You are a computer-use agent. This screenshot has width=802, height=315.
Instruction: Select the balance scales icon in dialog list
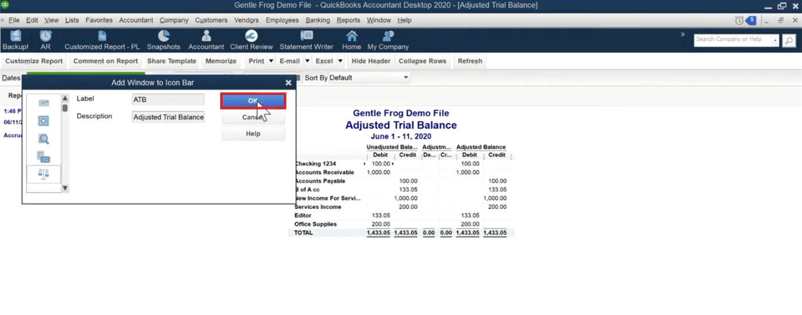[x=44, y=174]
